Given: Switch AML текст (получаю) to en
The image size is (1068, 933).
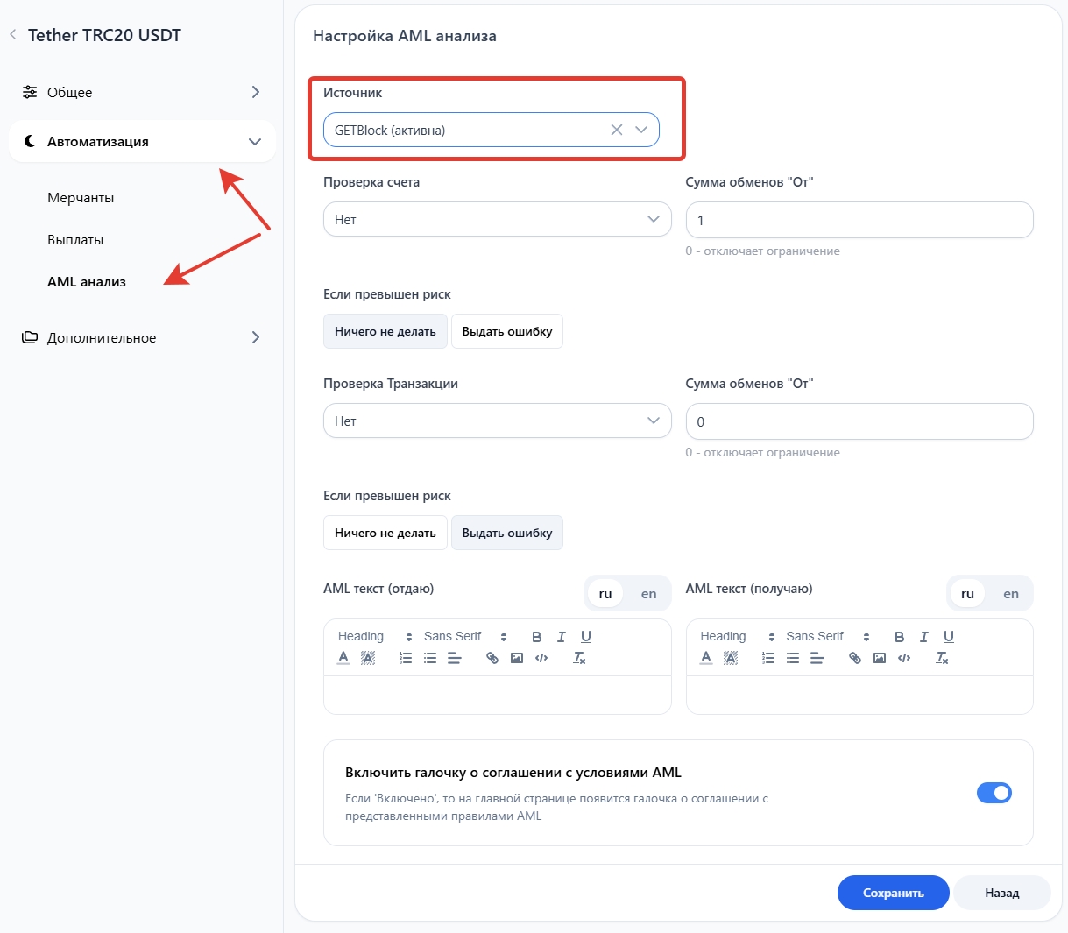Looking at the screenshot, I should point(1011,593).
